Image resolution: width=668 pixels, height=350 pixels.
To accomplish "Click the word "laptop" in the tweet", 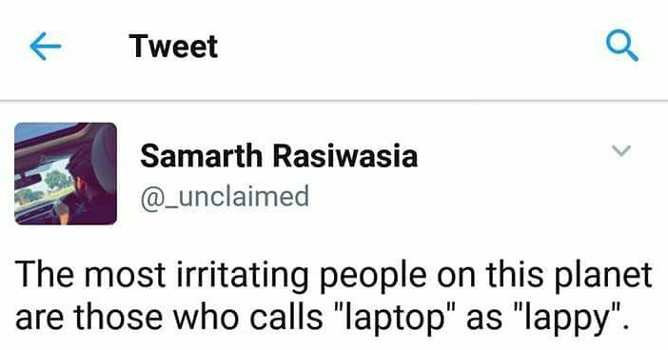I will 394,319.
